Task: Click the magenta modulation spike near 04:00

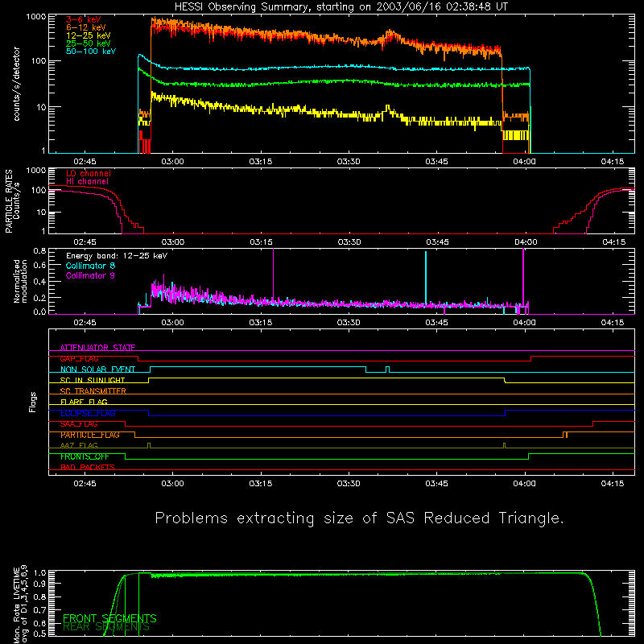Action: click(522, 276)
